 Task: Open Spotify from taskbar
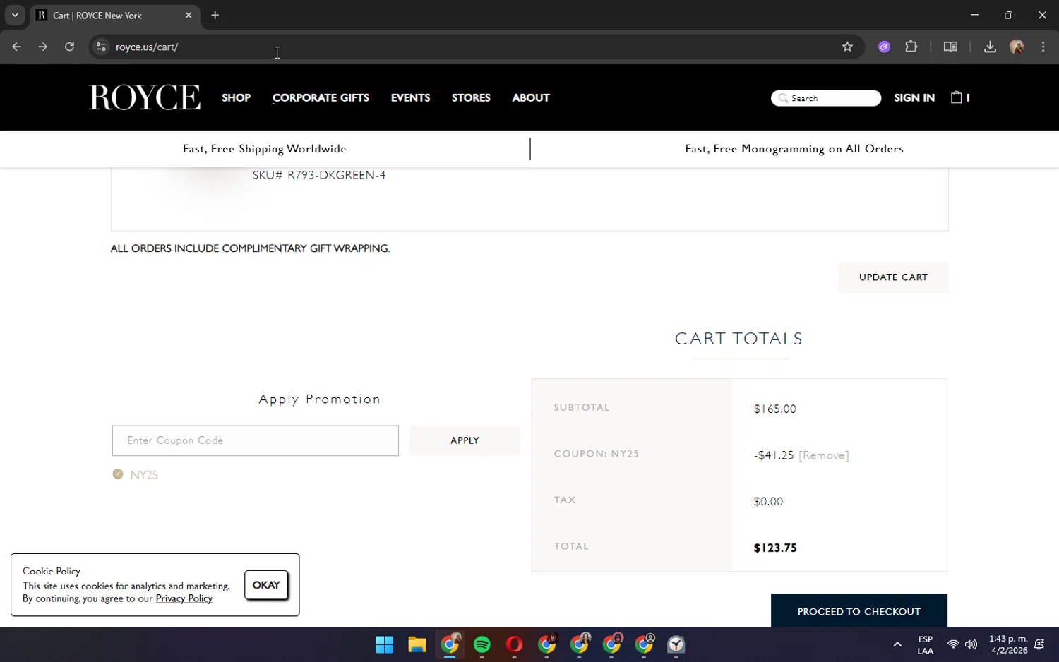[482, 644]
